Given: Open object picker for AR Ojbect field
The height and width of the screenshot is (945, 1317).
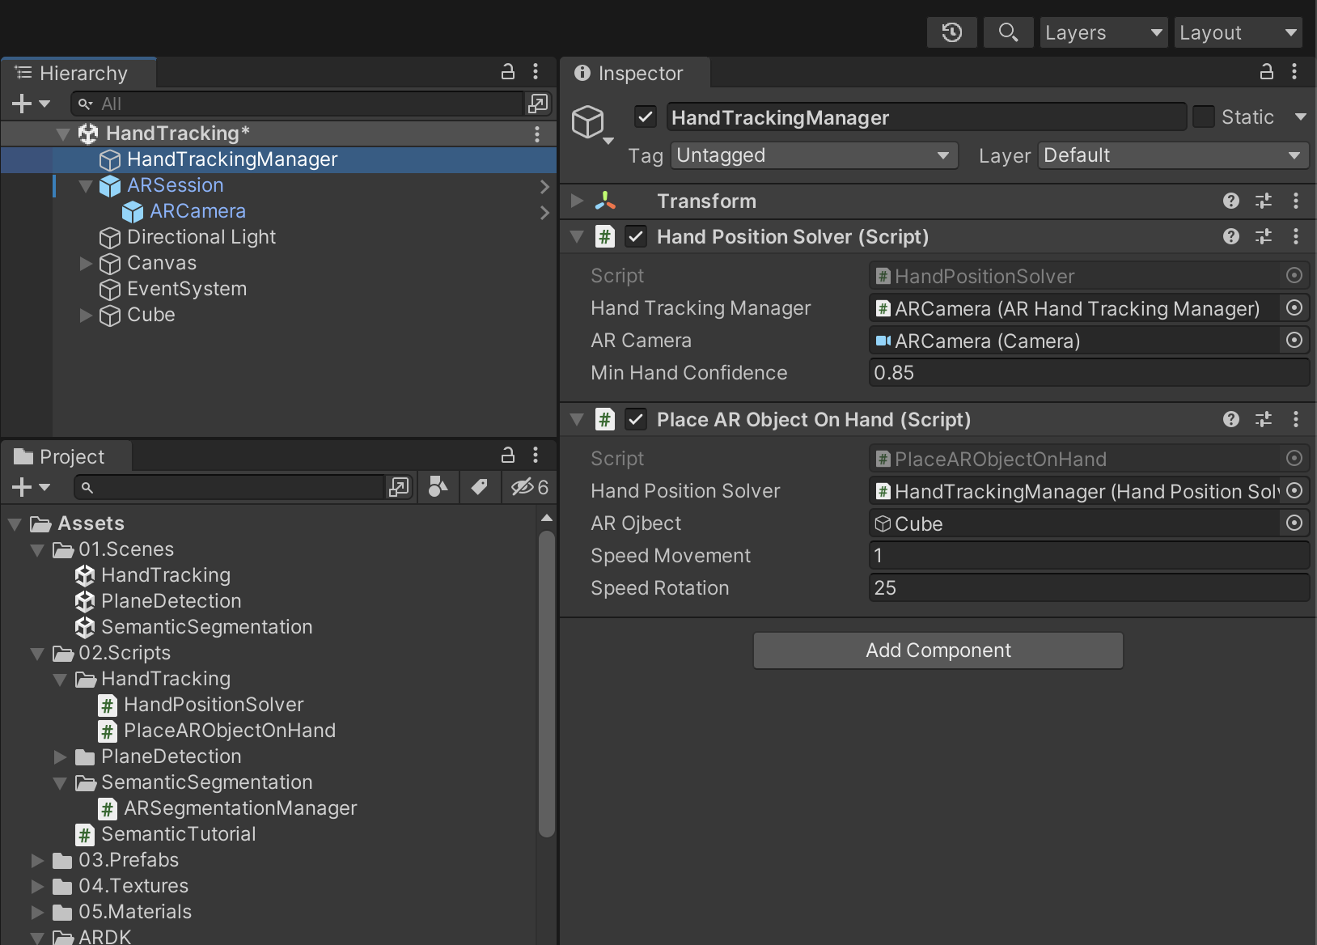Looking at the screenshot, I should pos(1294,523).
